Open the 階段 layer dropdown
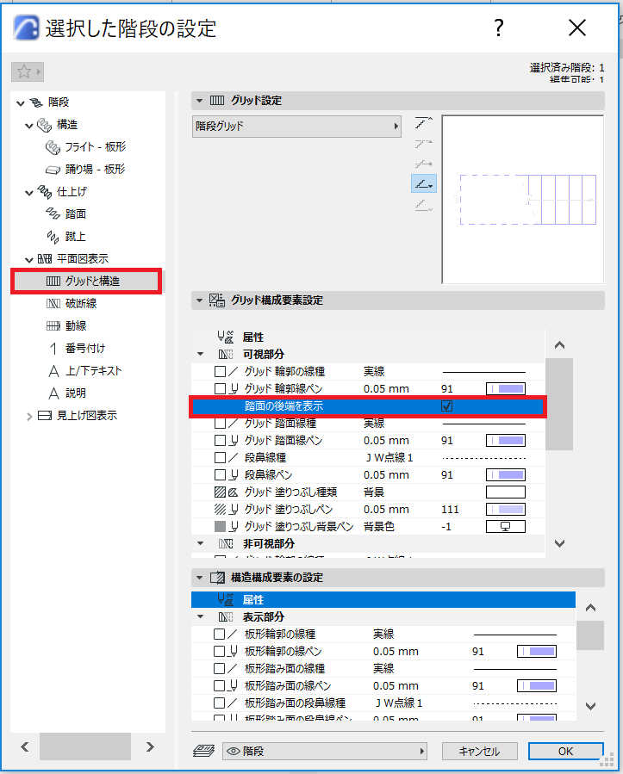Viewport: 623px width, 774px height. tap(325, 752)
